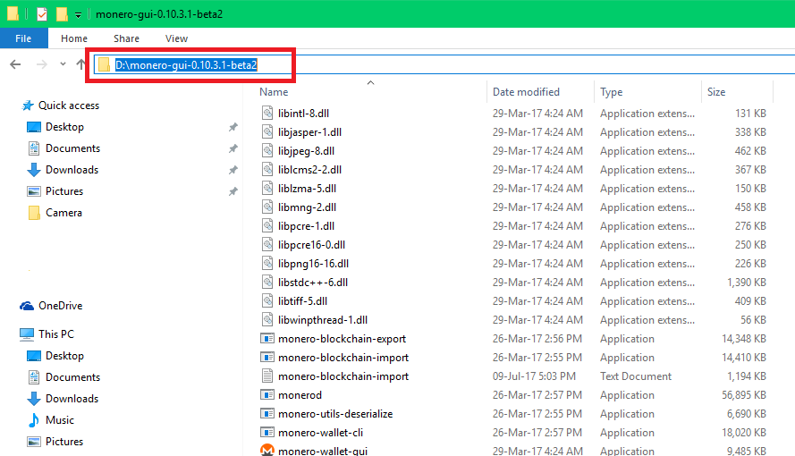This screenshot has width=795, height=456.
Task: Select the liblcms2-2.dll file icon
Action: 267,169
